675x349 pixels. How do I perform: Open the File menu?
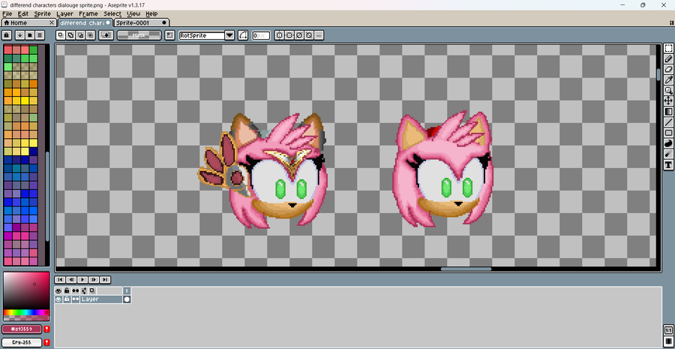(7, 14)
